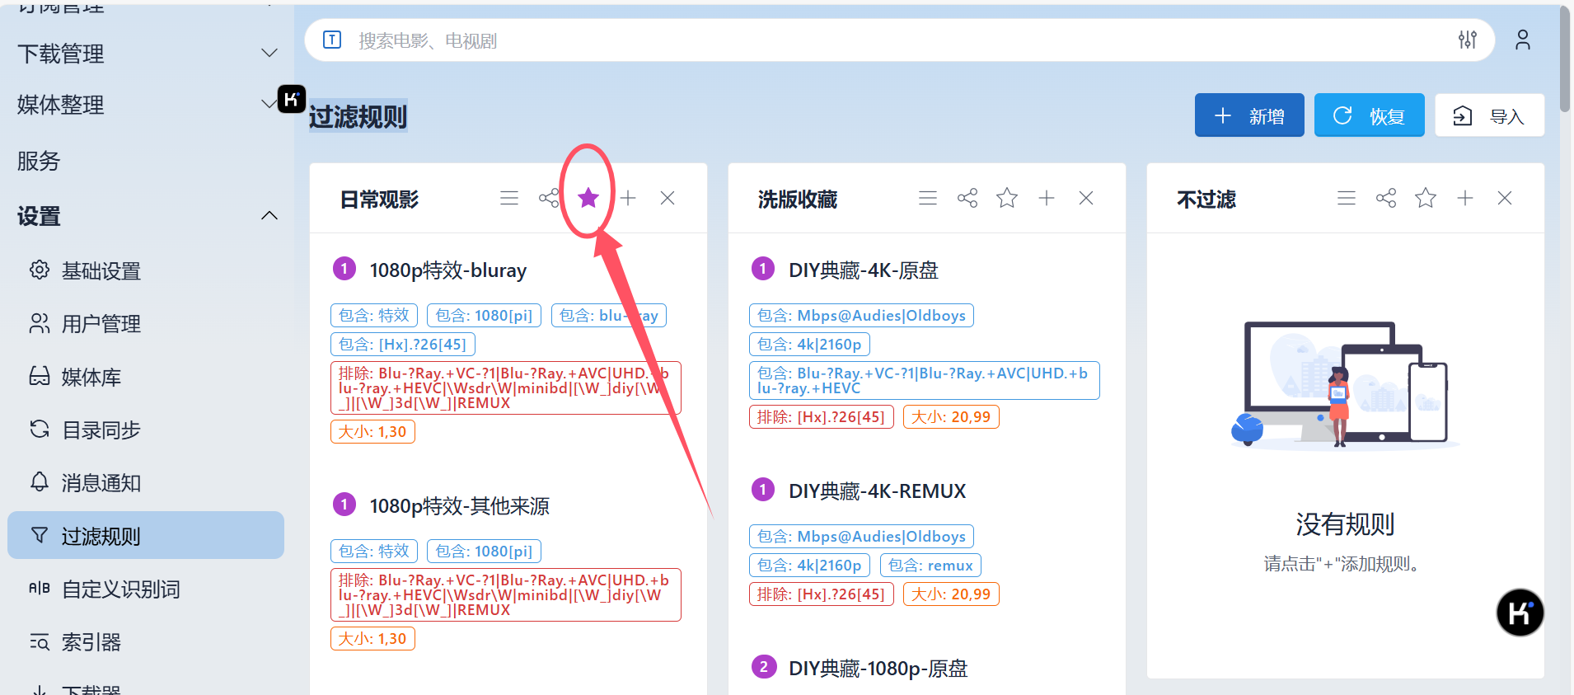This screenshot has width=1574, height=695.
Task: Select 过滤规则 in the sidebar
Action: point(147,535)
